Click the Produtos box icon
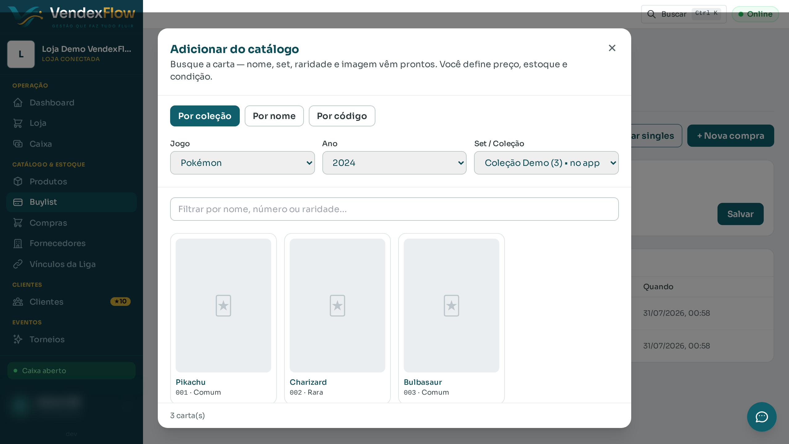Image resolution: width=789 pixels, height=444 pixels. [18, 182]
